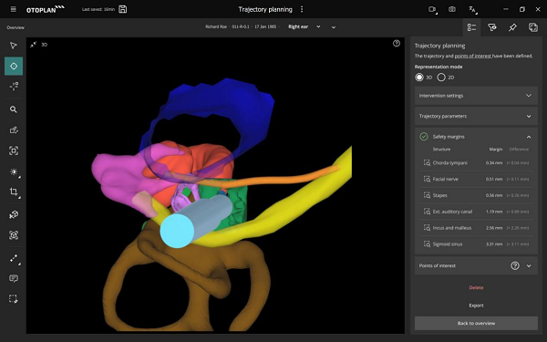
Task: Collapse the 3D view with shrink arrows
Action: [33, 45]
